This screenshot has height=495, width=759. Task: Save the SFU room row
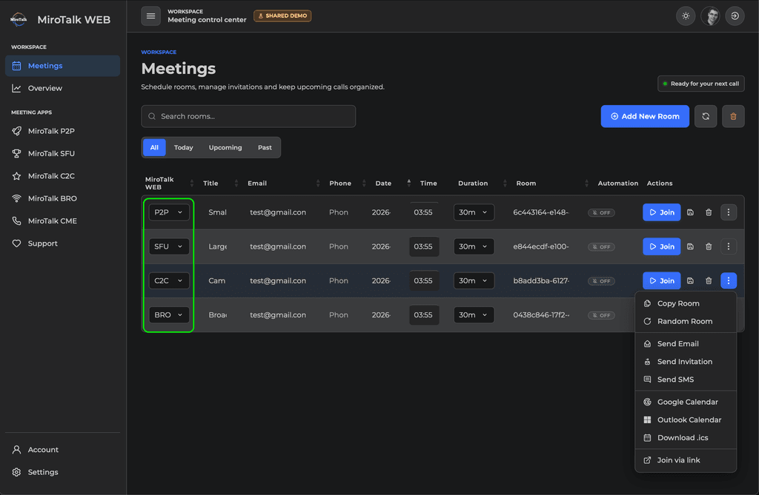[x=690, y=246]
